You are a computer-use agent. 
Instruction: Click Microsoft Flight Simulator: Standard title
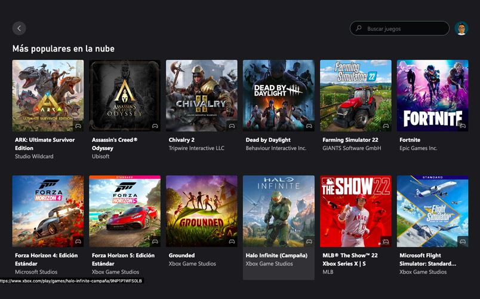tap(427, 260)
